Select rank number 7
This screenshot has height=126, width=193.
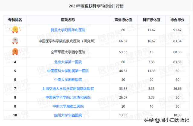click(x=15, y=89)
